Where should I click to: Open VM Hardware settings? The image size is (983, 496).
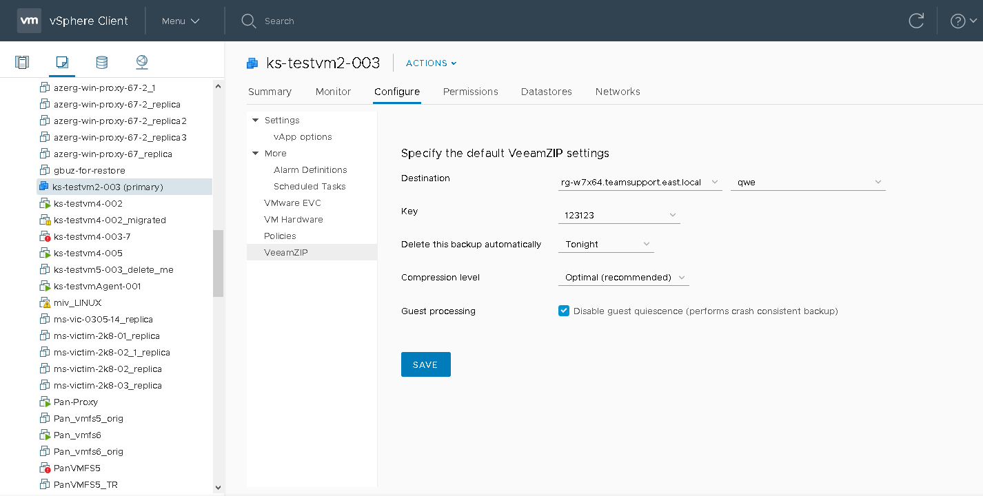(294, 220)
